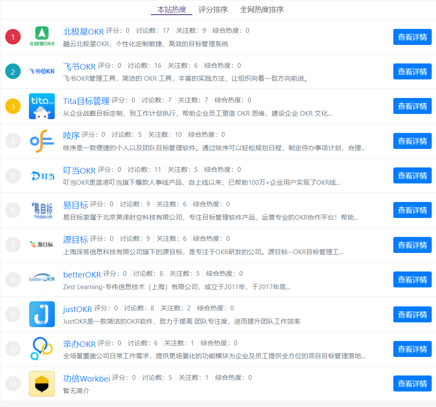The image size is (436, 407).
Task: Click the 易目标 logo image
Action: (x=42, y=210)
